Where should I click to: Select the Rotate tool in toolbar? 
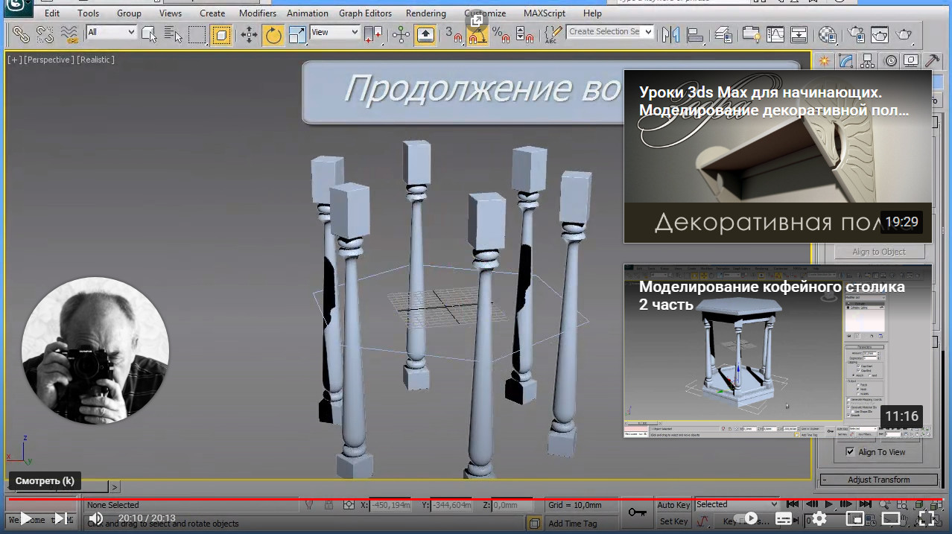click(273, 35)
